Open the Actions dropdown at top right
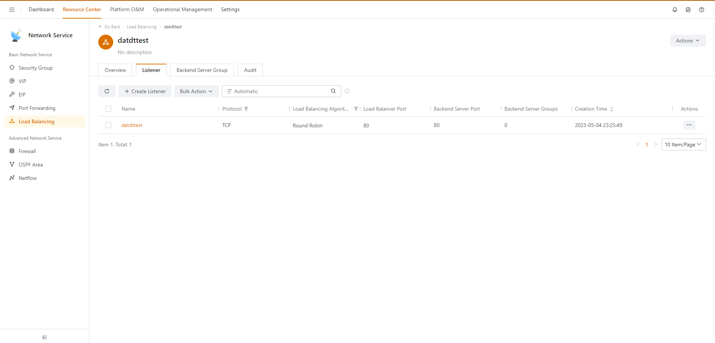 (687, 41)
